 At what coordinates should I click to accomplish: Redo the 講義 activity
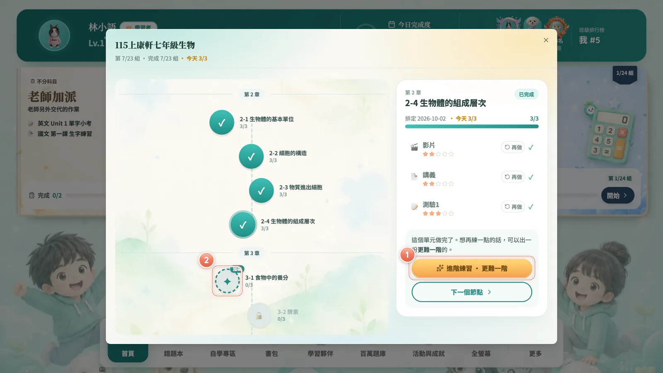513,177
